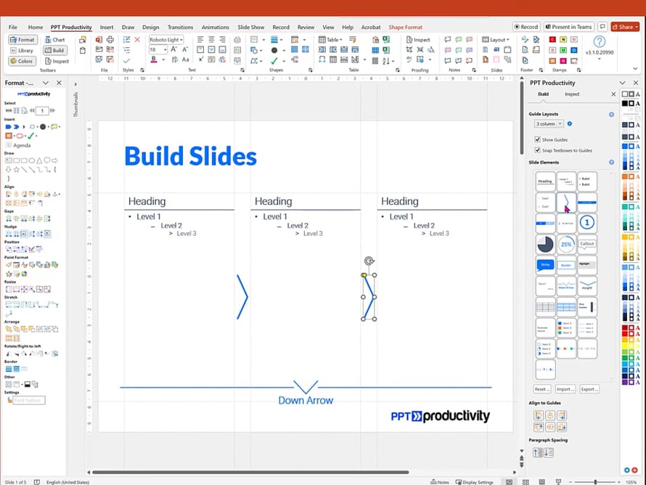This screenshot has height=485, width=646.
Task: Click the Find feature search field
Action: coord(29,400)
